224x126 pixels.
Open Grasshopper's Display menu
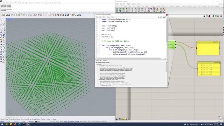128,4
